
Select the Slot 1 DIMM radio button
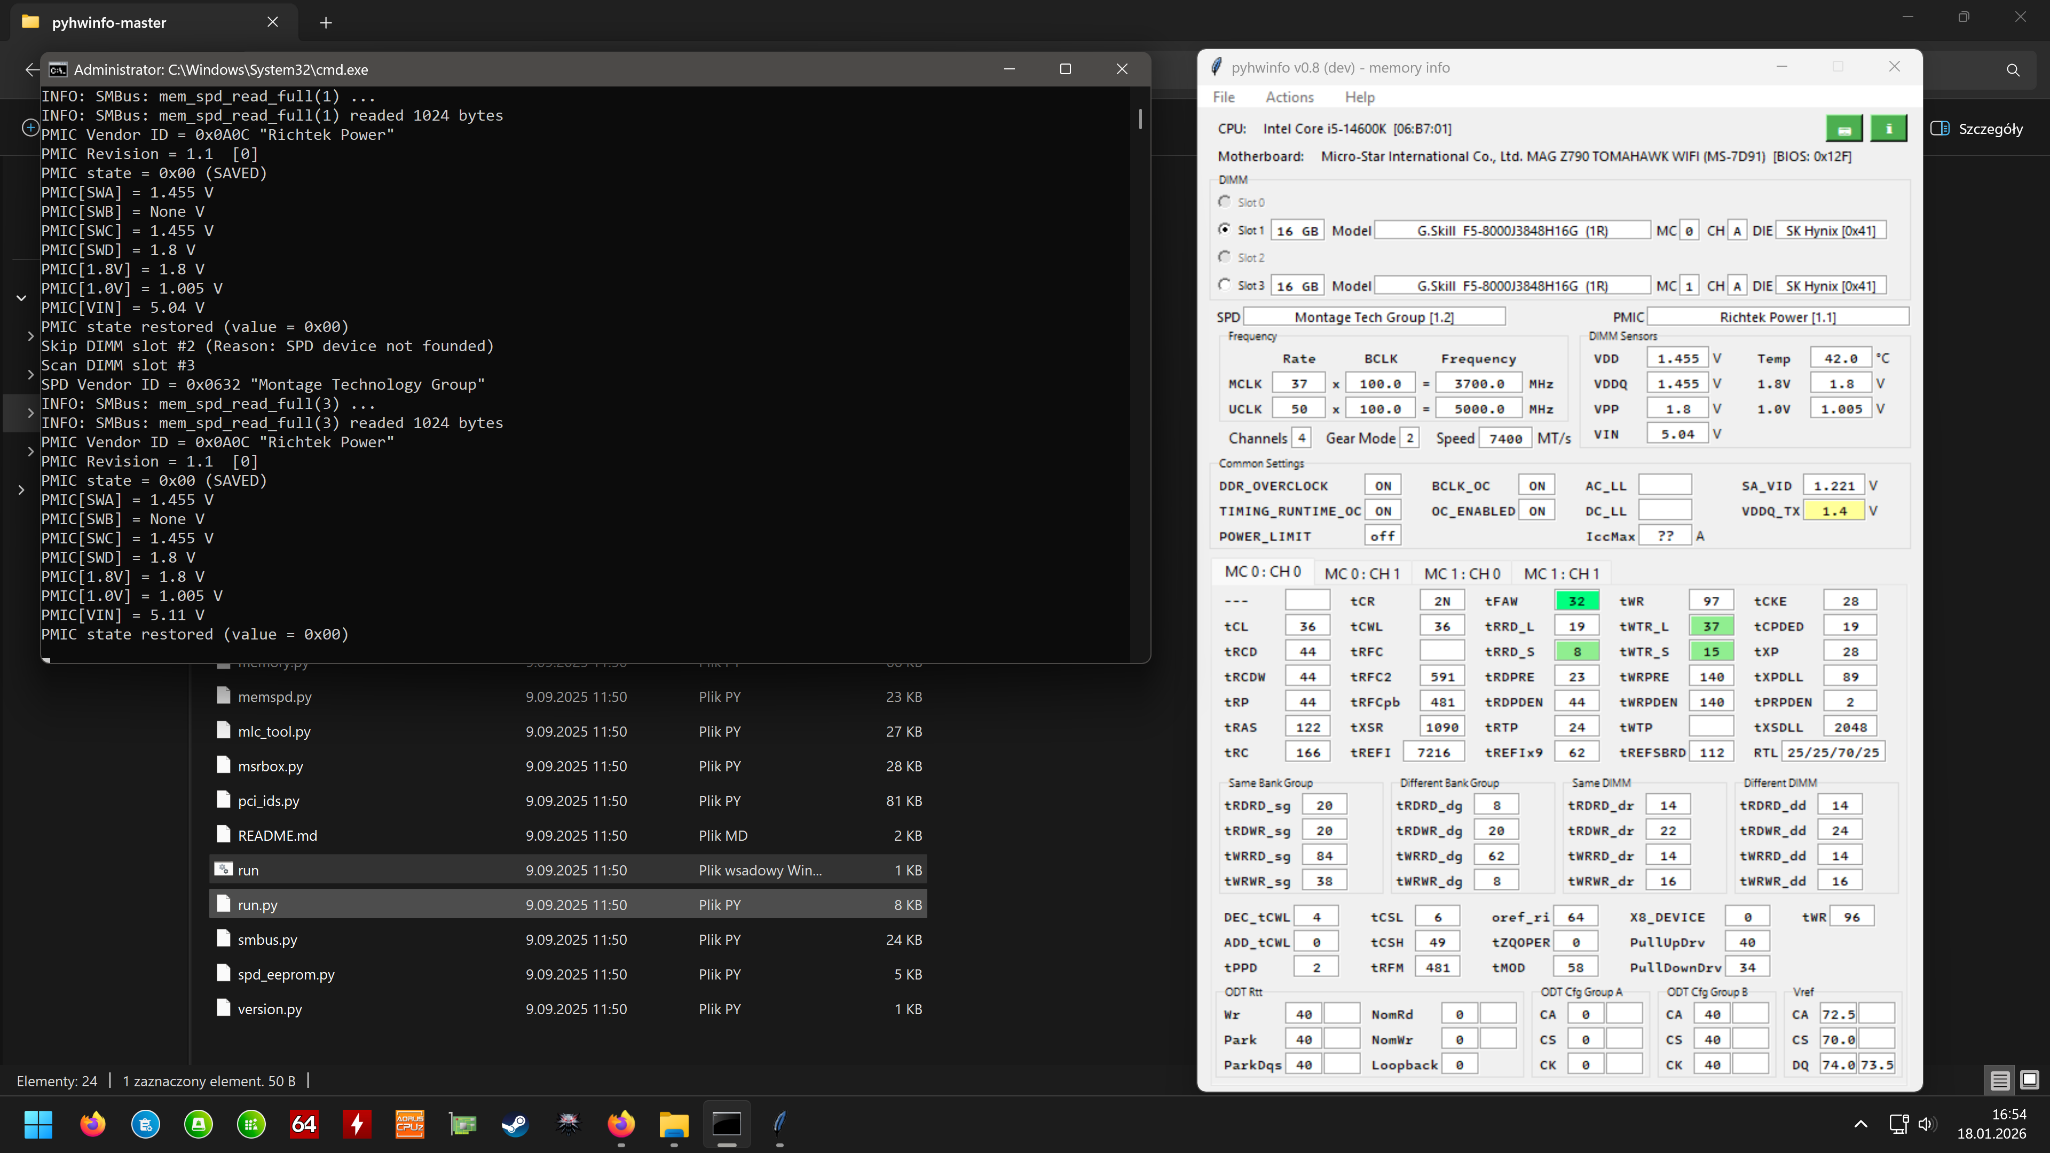1225,229
